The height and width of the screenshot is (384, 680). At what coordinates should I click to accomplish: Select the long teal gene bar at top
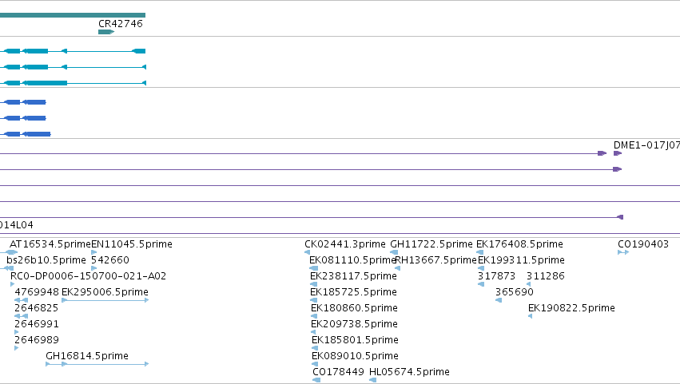(73, 15)
